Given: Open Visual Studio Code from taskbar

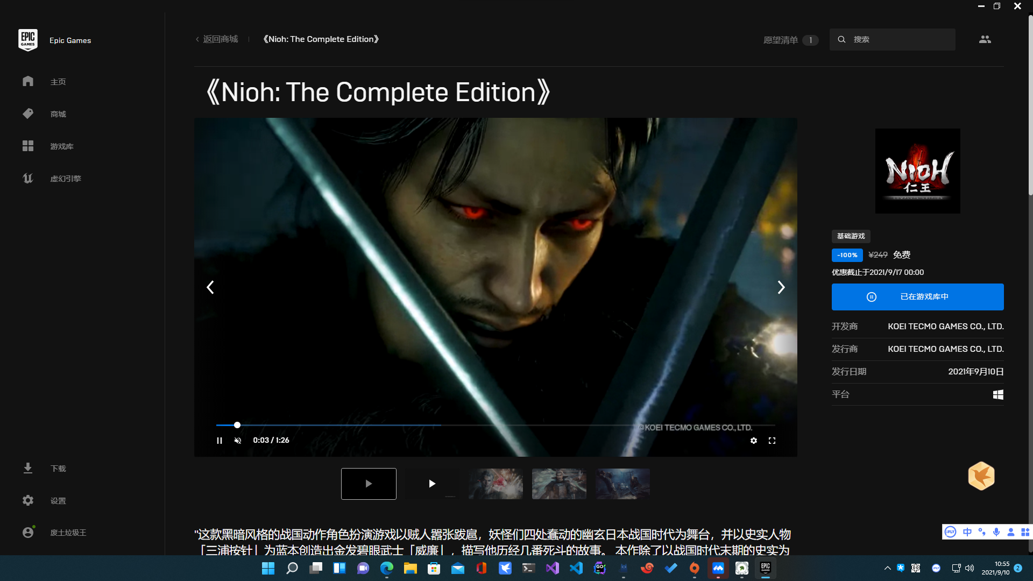Looking at the screenshot, I should 576,568.
